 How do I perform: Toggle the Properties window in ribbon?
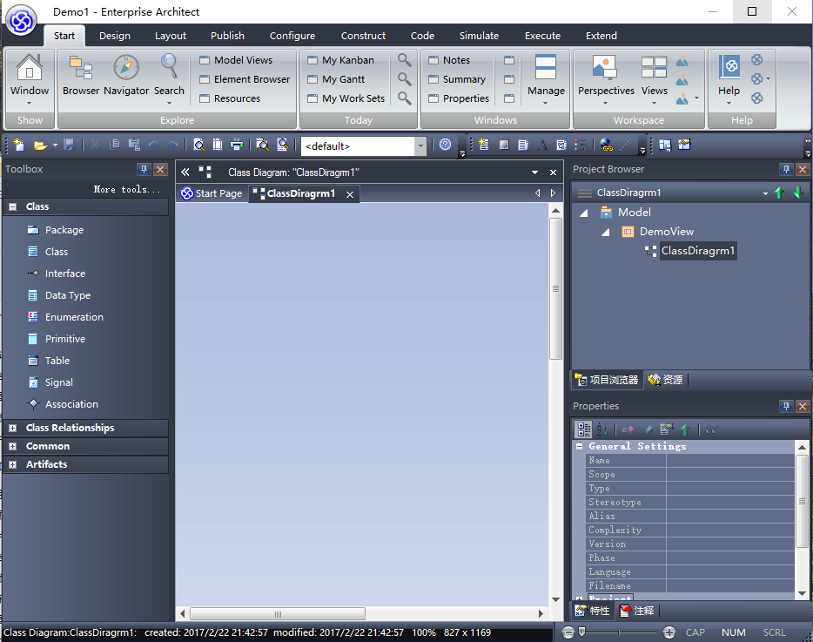point(459,98)
